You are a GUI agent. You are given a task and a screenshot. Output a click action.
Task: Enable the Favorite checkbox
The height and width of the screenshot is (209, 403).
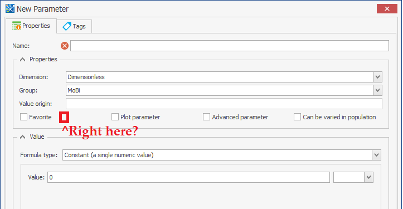click(23, 117)
